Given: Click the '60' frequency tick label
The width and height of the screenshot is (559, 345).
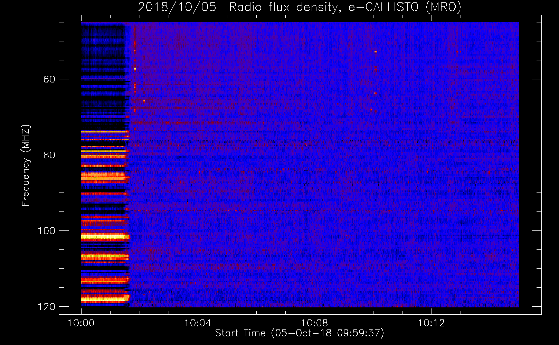Looking at the screenshot, I should pos(49,79).
